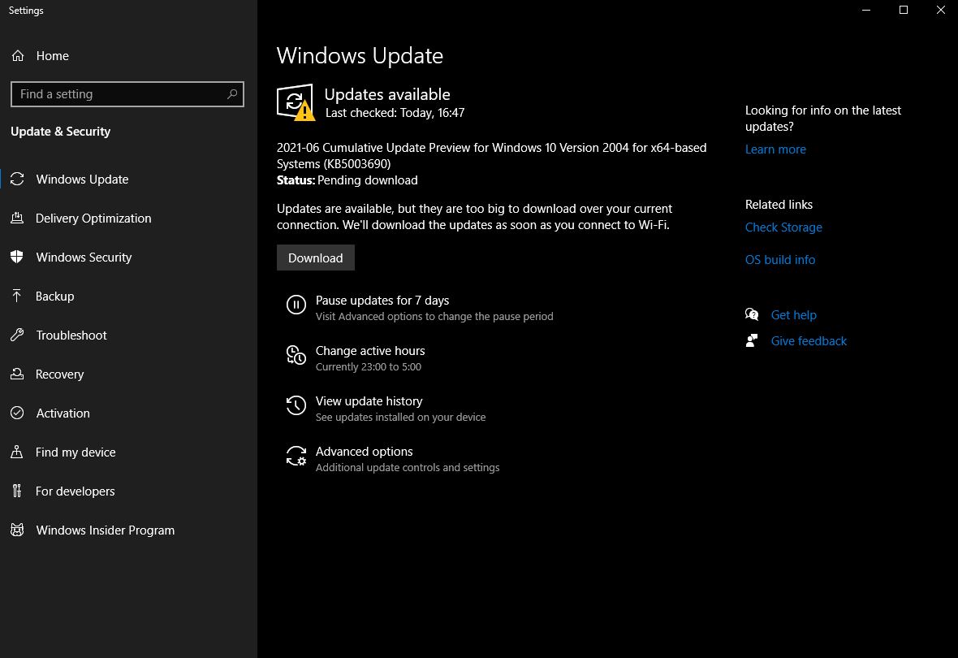Click the update history clock icon

click(x=296, y=405)
